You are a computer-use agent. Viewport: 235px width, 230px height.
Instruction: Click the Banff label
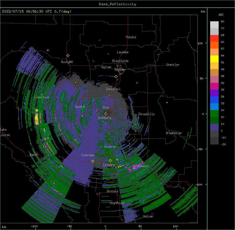tap(34, 155)
